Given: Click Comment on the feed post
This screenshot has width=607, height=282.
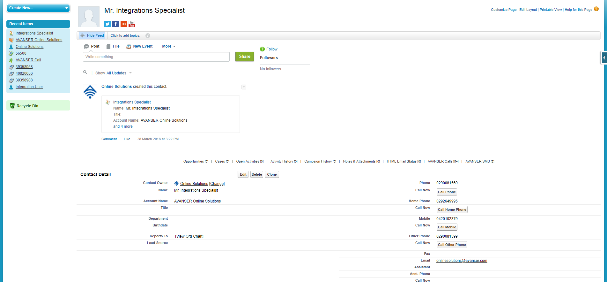Looking at the screenshot, I should pyautogui.click(x=109, y=139).
